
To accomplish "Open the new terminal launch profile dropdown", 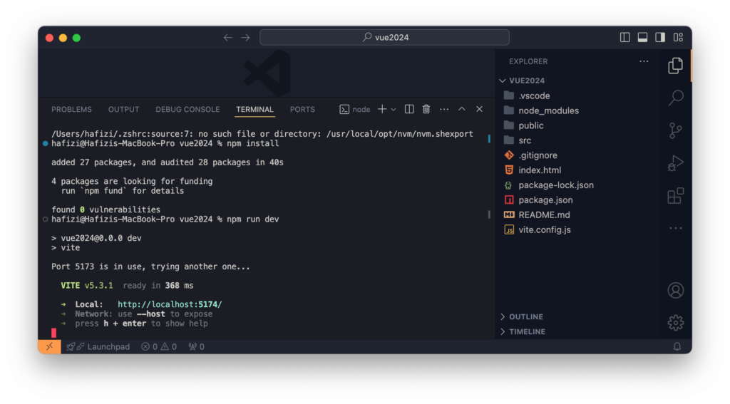I will click(x=394, y=110).
